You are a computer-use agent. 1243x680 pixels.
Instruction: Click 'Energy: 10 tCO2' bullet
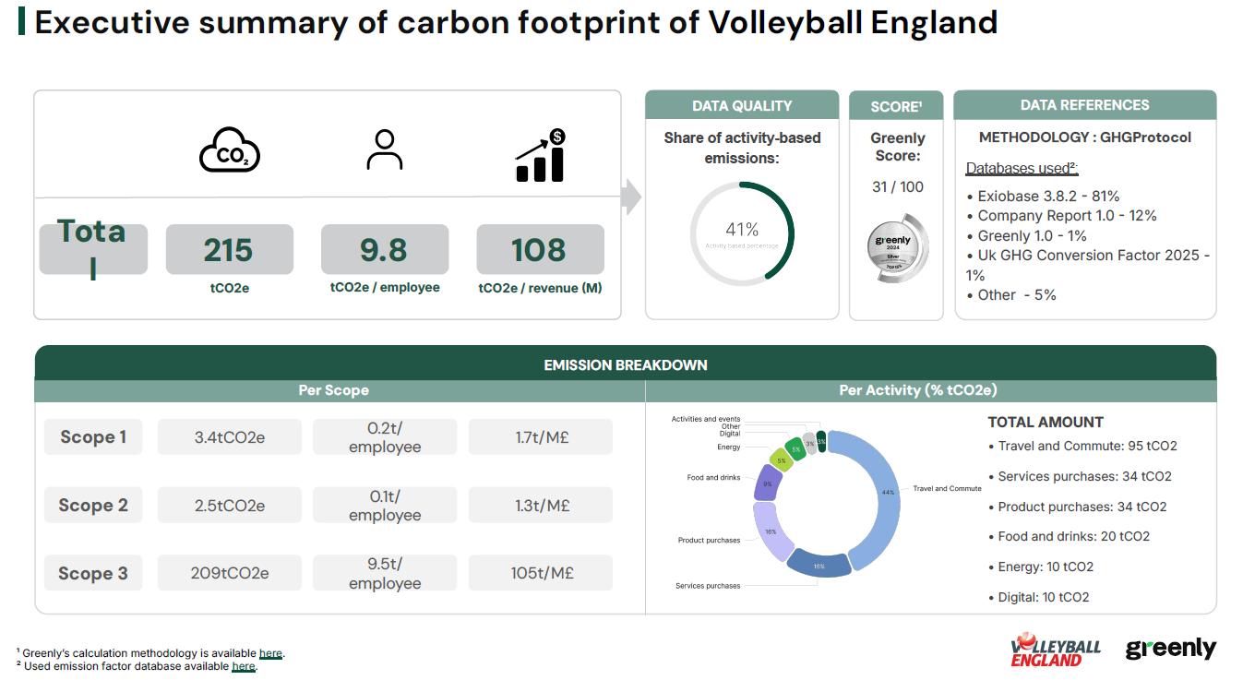click(1041, 567)
